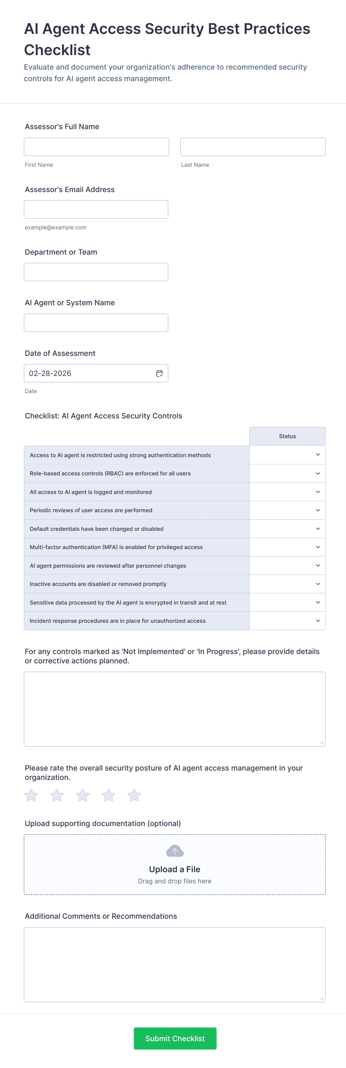Rate security posture one star

[x=31, y=795]
